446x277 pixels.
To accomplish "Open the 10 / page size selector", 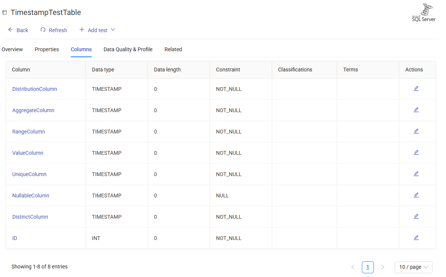I will point(413,267).
